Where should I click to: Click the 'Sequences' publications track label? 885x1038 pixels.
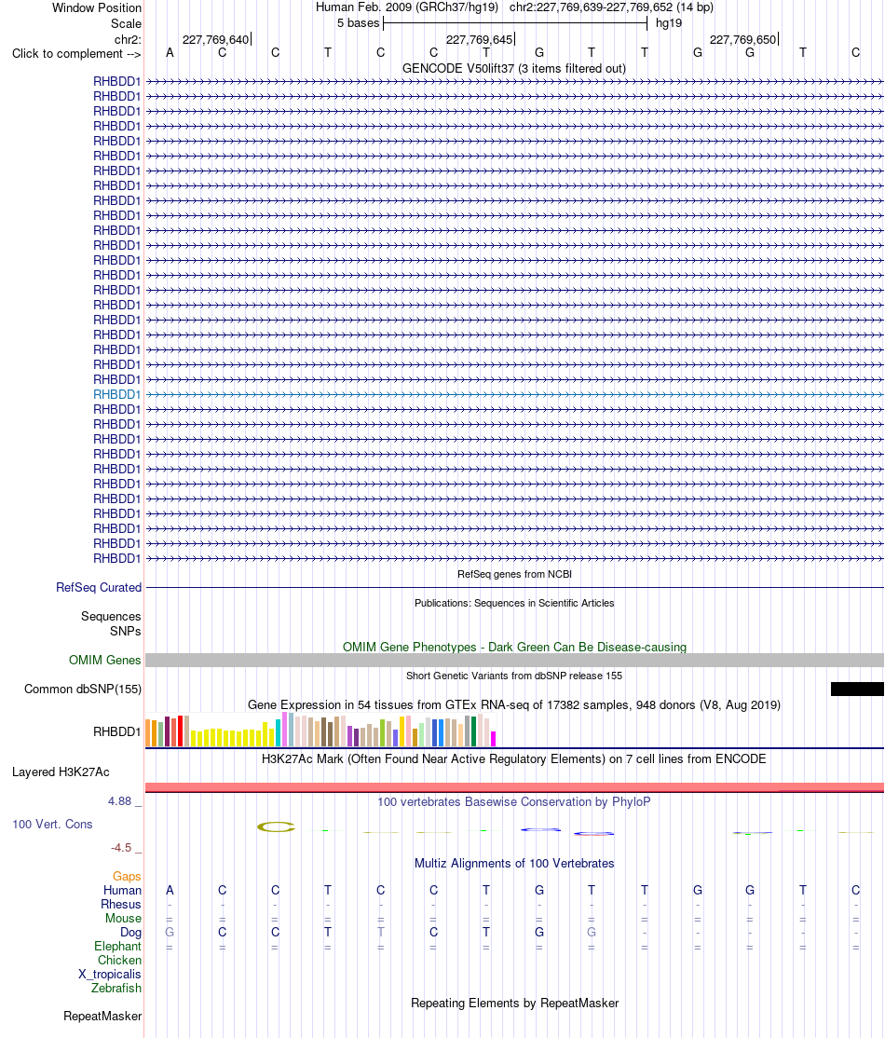[111, 616]
